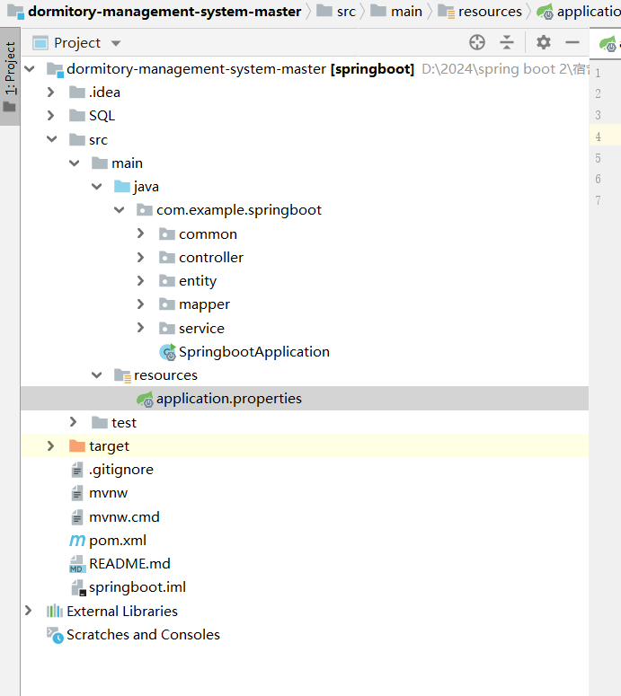The width and height of the screenshot is (621, 696).
Task: Expand the .idea folder
Action: [52, 93]
